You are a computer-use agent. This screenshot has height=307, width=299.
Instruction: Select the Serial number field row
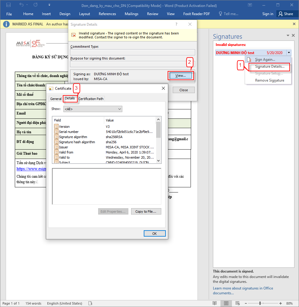[x=69, y=132]
